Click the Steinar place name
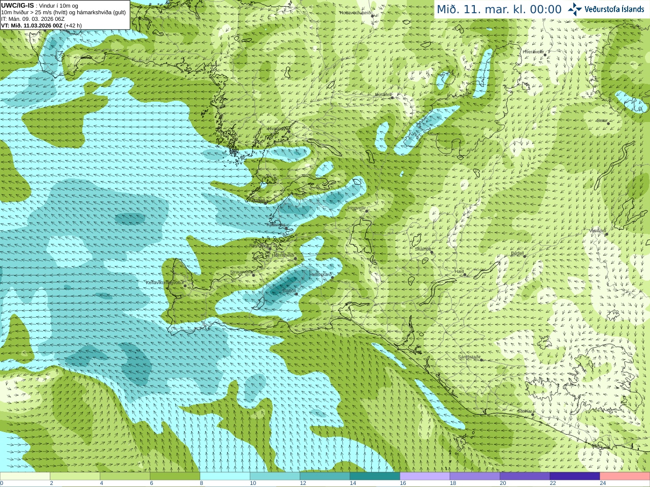This screenshot has height=487, width=650. coord(525,411)
